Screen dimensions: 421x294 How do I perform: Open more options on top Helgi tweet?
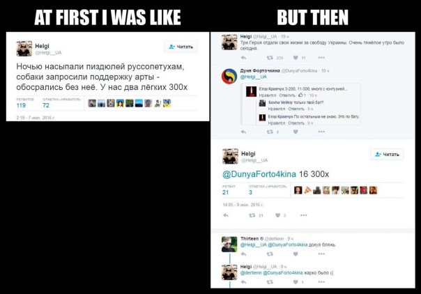321,58
